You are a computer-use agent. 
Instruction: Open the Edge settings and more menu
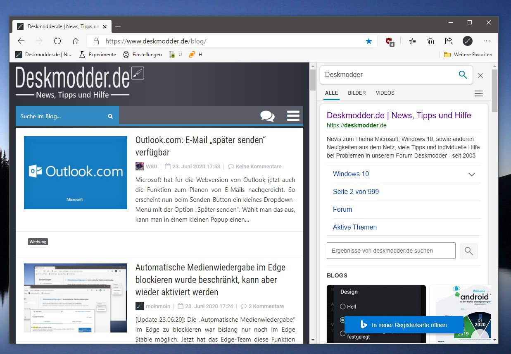(487, 41)
